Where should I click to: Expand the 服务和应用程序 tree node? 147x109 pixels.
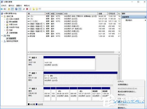point(2,41)
